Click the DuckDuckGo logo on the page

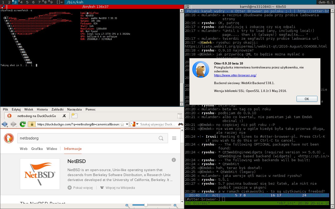[9, 138]
